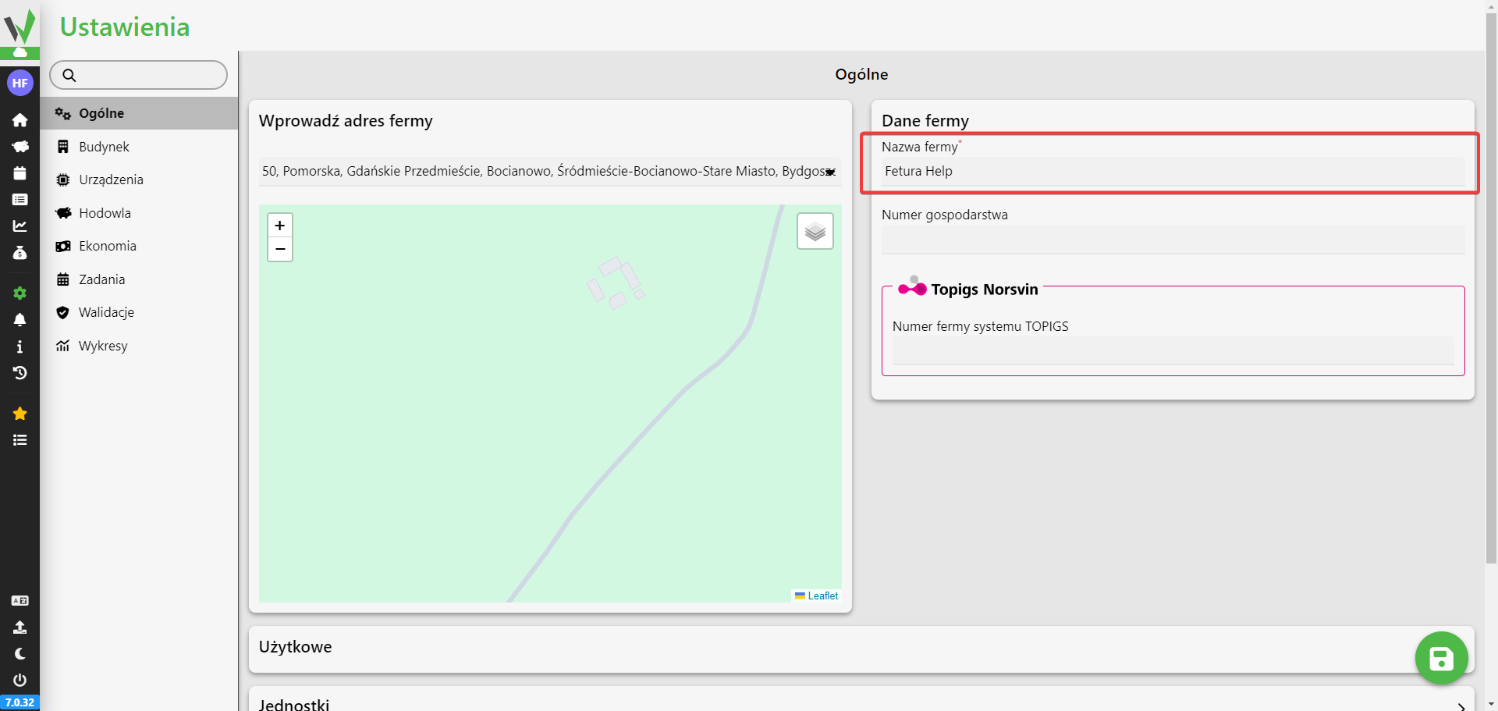Click the pig icon in the dark sidebar
The image size is (1498, 711).
click(20, 147)
